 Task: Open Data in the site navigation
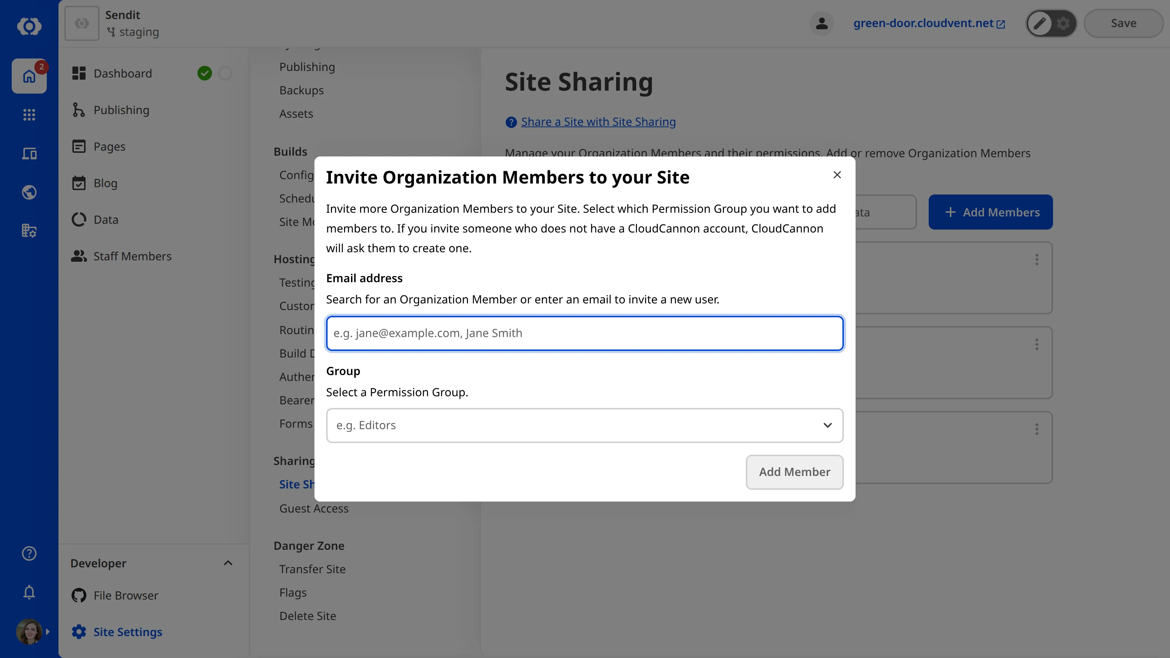[106, 219]
